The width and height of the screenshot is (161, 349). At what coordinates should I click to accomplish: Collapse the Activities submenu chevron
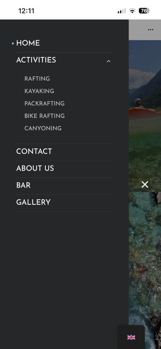tap(108, 61)
